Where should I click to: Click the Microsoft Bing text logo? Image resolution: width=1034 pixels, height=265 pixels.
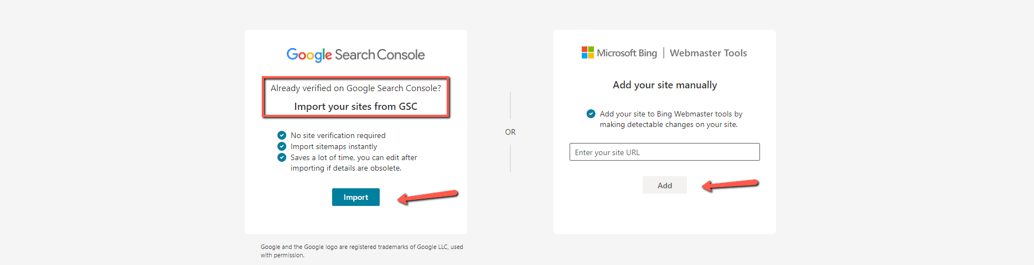(627, 53)
